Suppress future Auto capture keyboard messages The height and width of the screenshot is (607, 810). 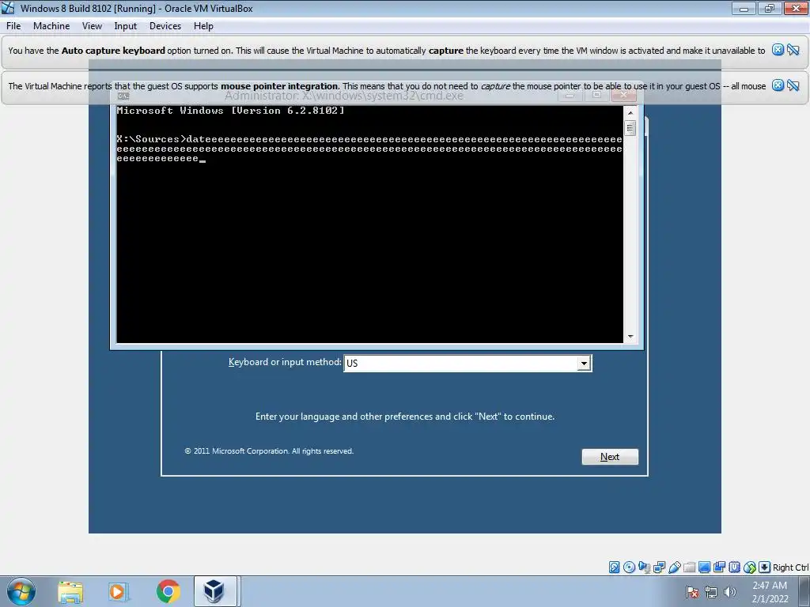[793, 50]
